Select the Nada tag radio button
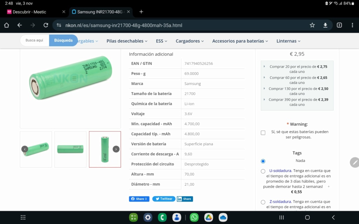 pos(263,161)
